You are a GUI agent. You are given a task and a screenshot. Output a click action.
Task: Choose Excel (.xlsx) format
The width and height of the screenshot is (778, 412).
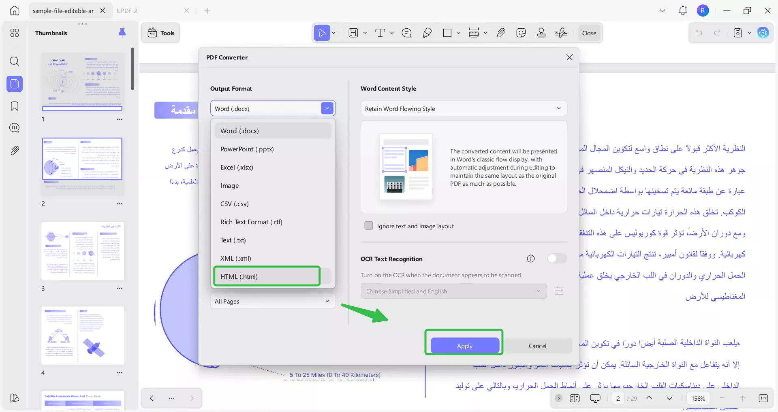pyautogui.click(x=273, y=167)
